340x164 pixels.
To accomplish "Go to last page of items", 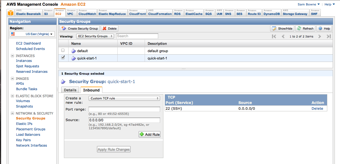I will (x=329, y=36).
